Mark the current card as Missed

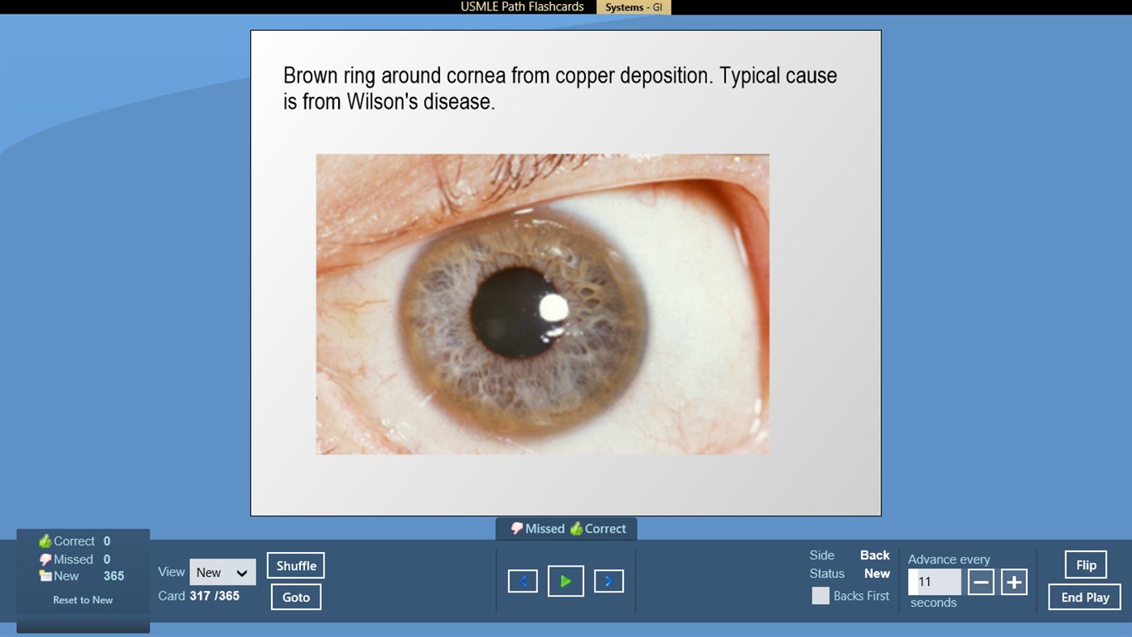pos(538,529)
